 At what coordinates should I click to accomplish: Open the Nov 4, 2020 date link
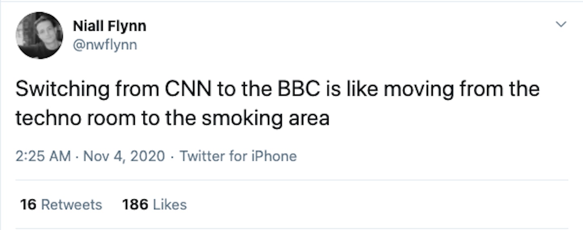124,156
